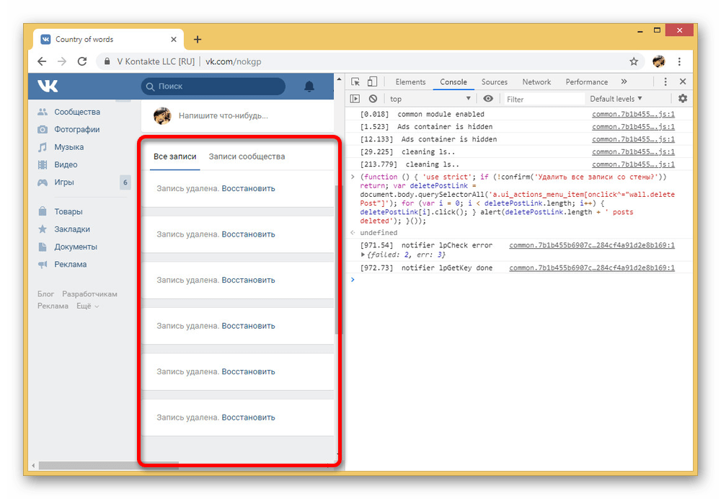
Task: Bookmark this page with the star icon
Action: pos(634,61)
